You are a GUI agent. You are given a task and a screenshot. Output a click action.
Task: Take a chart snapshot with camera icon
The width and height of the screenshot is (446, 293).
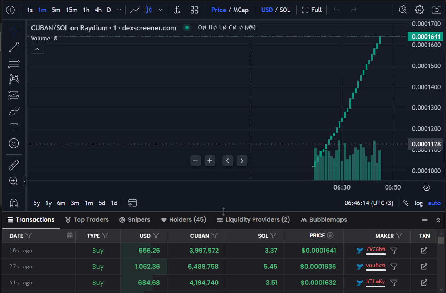click(436, 10)
